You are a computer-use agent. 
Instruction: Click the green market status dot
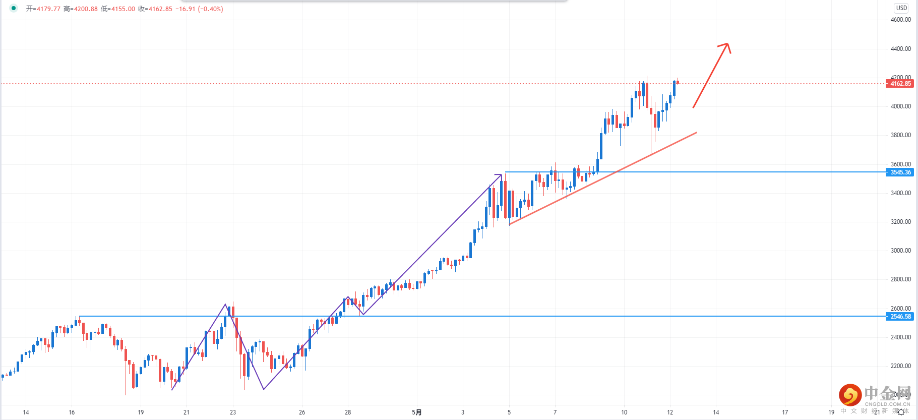14,8
